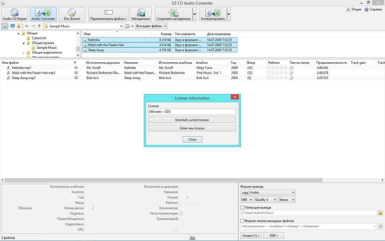
Task: Open the Sample Music path dropdown
Action: tap(121, 26)
